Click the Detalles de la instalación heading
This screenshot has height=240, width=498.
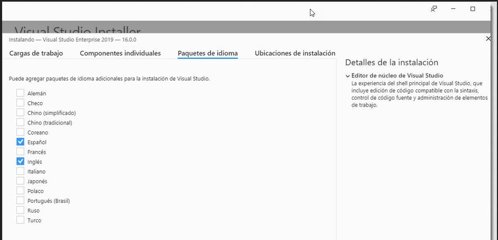(x=392, y=62)
